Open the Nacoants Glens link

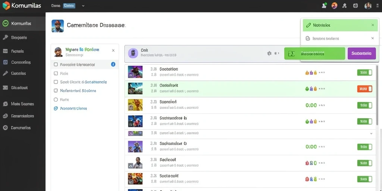point(73,109)
